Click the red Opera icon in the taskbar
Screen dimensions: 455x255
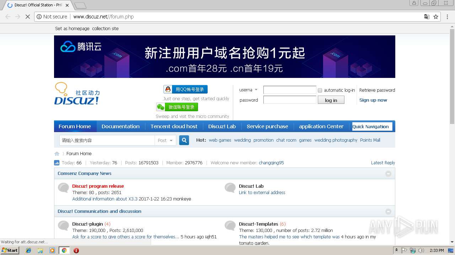tap(76, 250)
